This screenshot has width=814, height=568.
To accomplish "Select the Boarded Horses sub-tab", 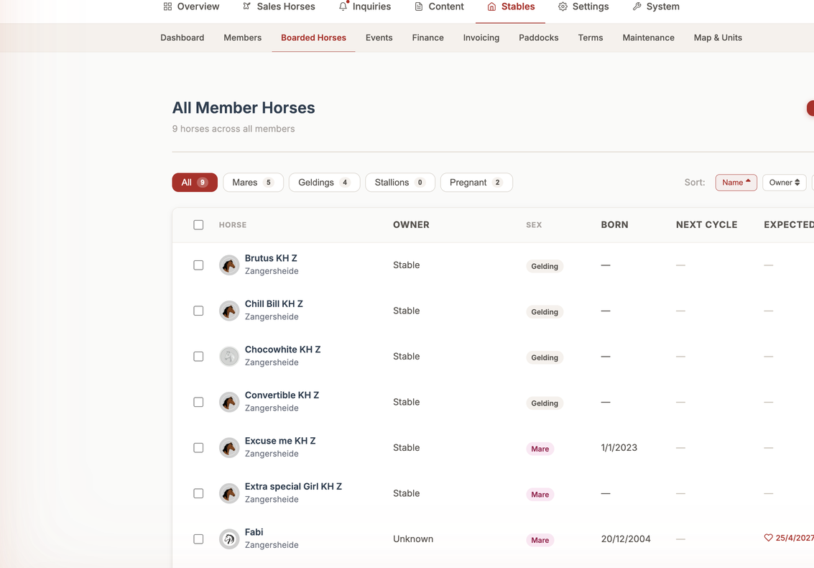I will click(313, 37).
